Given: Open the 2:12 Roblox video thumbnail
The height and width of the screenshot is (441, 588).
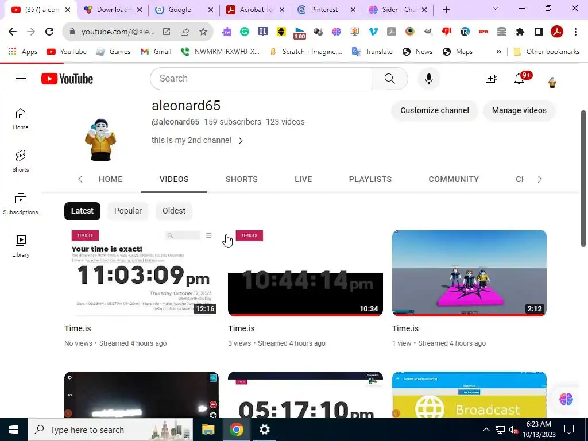Looking at the screenshot, I should (469, 273).
